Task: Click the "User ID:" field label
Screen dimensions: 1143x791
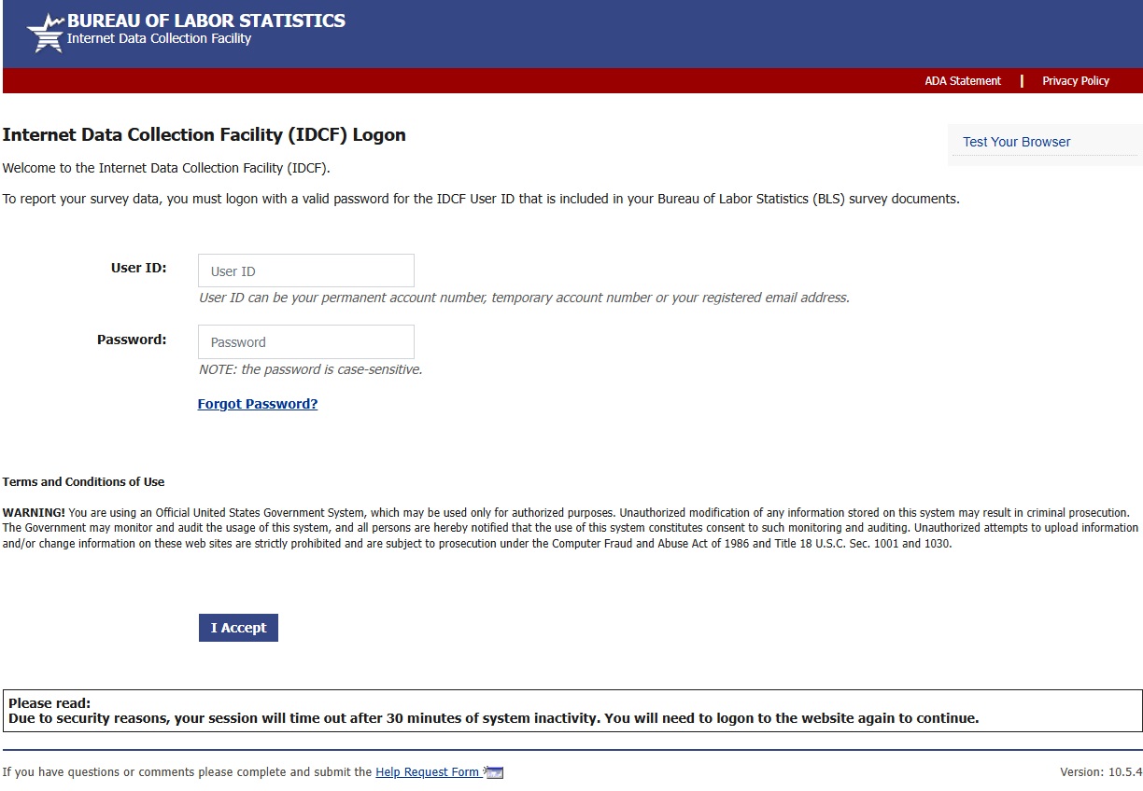Action: pos(138,268)
